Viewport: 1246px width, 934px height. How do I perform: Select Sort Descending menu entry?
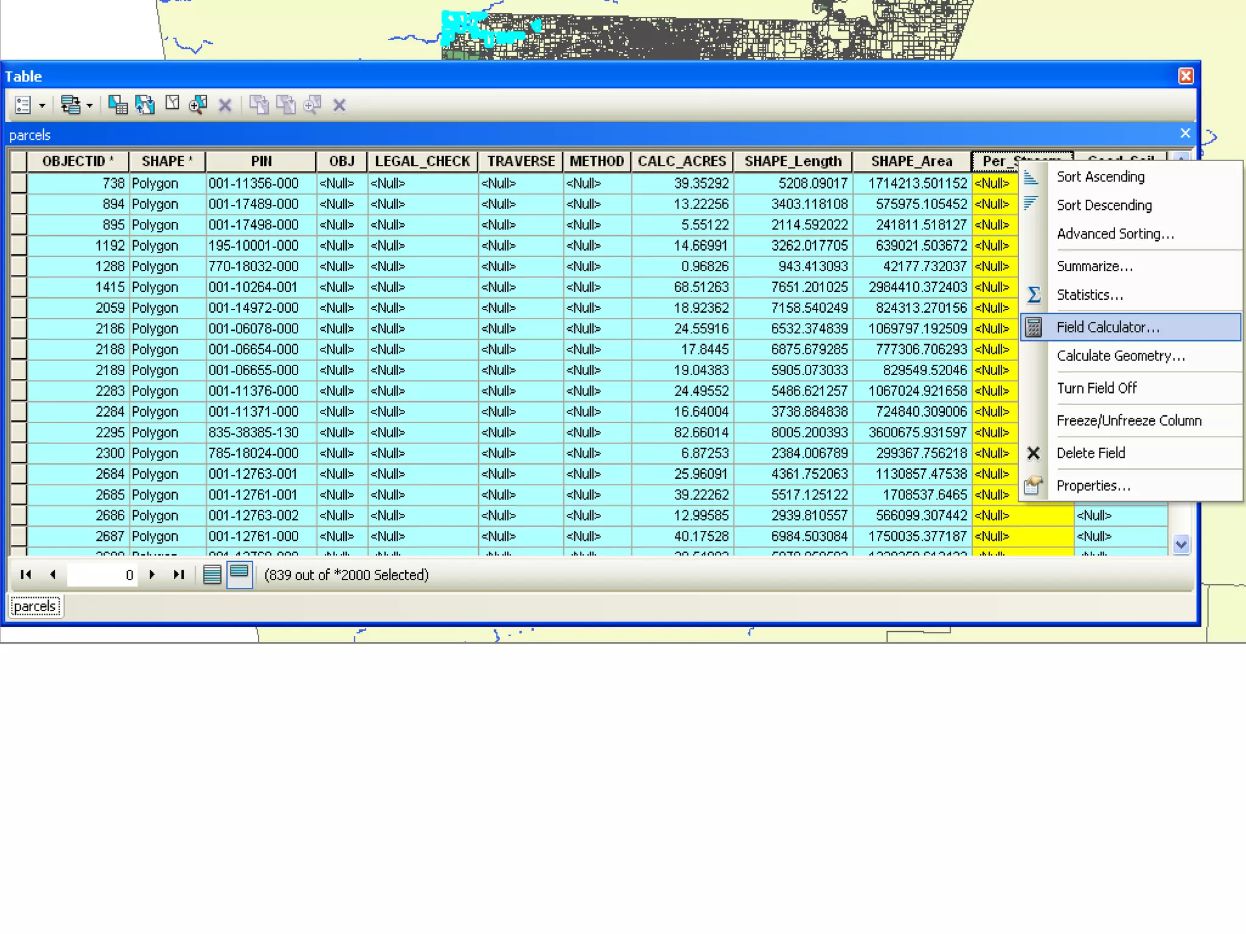[x=1104, y=206]
